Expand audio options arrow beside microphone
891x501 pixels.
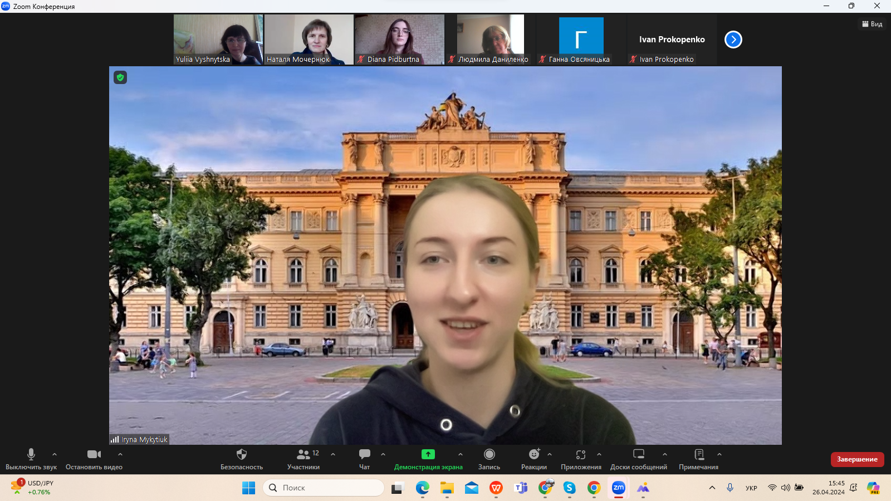point(55,454)
